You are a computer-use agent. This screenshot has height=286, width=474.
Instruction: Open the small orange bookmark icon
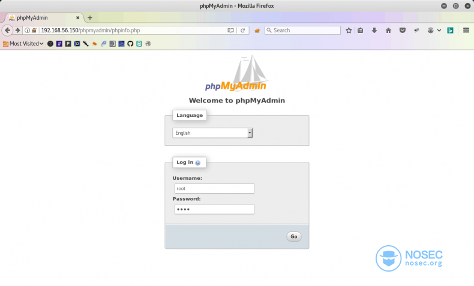(x=95, y=44)
